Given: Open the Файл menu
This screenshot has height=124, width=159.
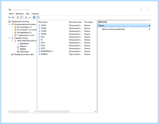Looking at the screenshot, I should click(x=11, y=14).
